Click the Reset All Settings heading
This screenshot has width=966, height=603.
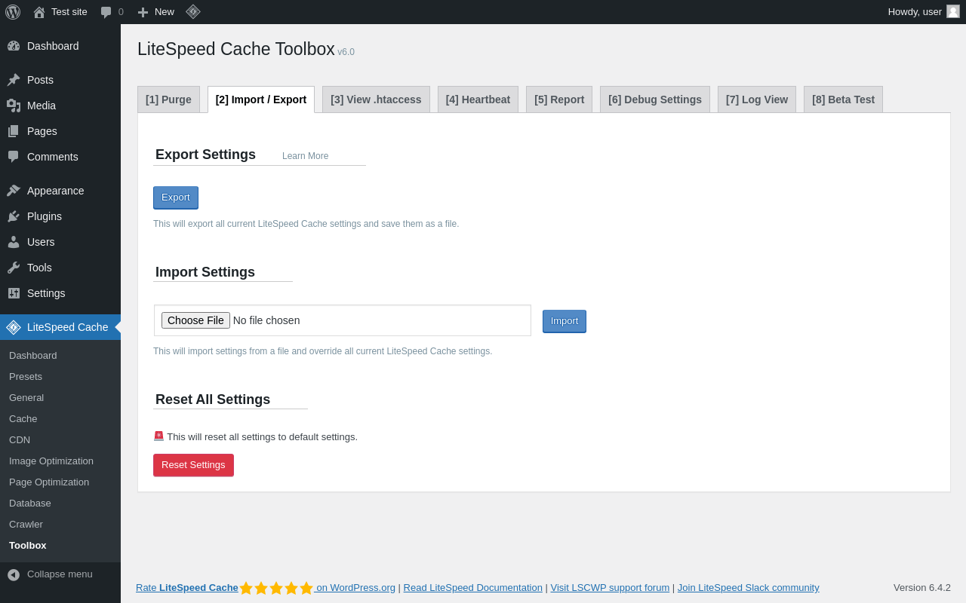coord(213,399)
